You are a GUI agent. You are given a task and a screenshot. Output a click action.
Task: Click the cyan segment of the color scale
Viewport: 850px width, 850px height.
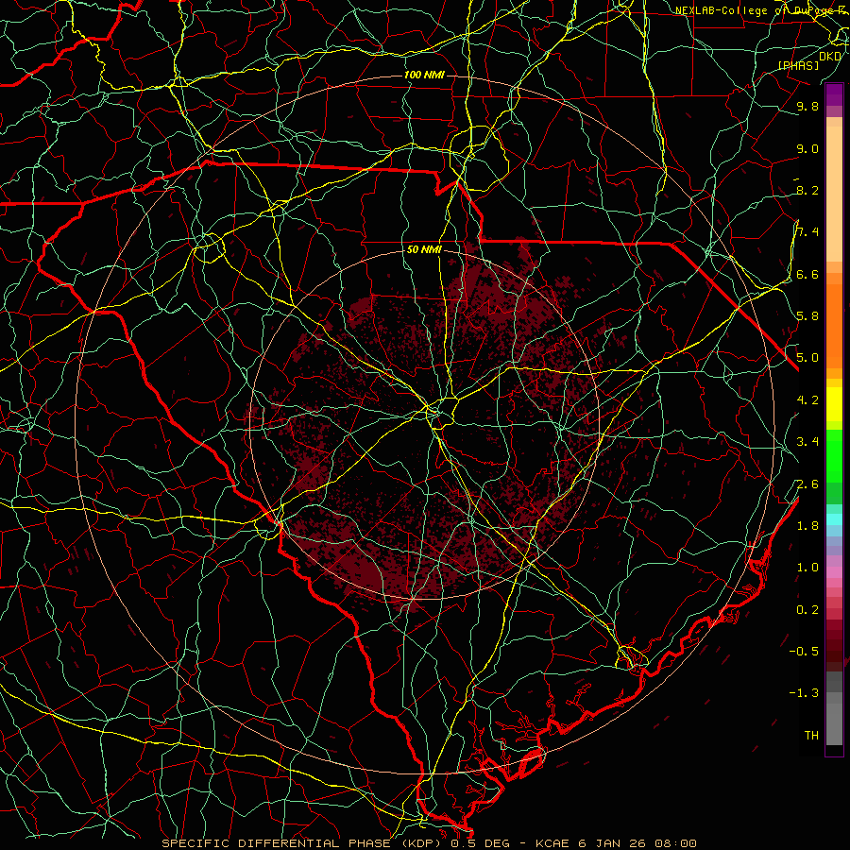point(834,519)
